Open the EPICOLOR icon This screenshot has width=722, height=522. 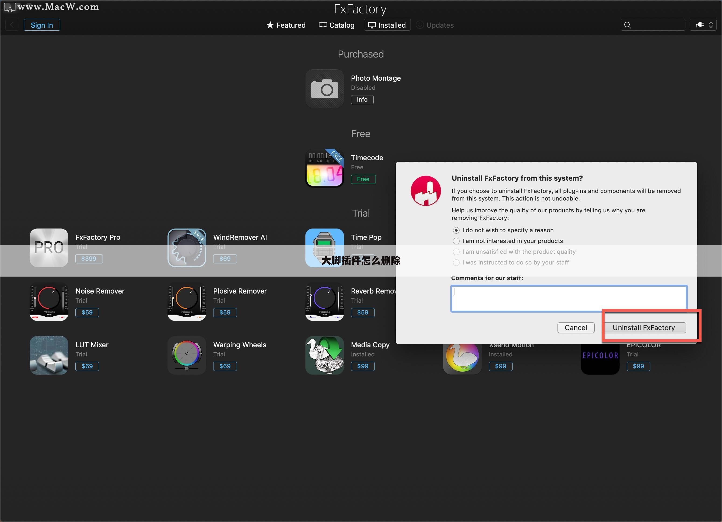pyautogui.click(x=600, y=359)
